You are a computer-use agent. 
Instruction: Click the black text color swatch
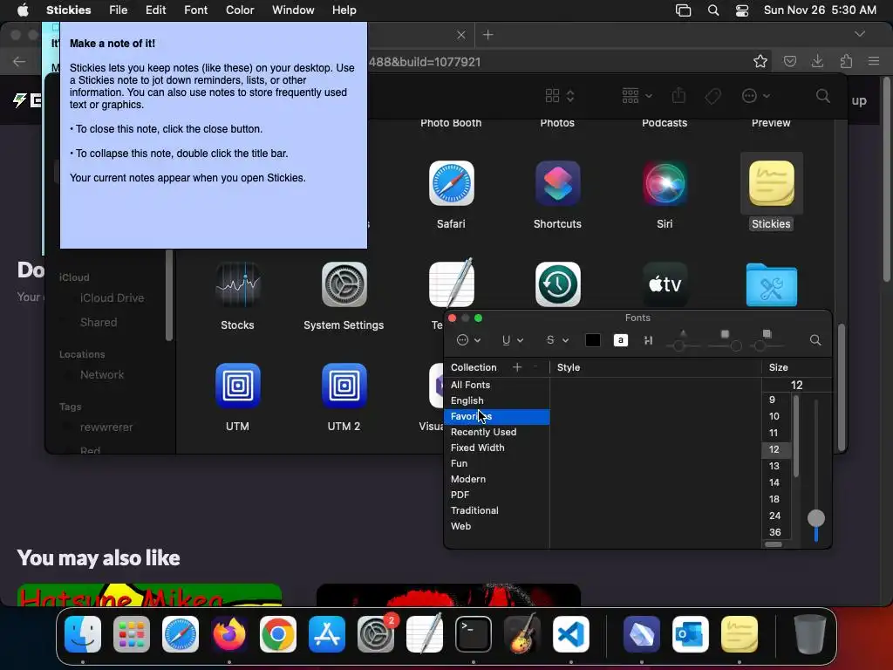592,340
